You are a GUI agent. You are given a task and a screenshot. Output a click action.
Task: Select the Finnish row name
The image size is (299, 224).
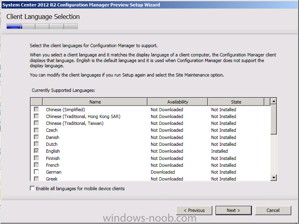click(x=53, y=158)
